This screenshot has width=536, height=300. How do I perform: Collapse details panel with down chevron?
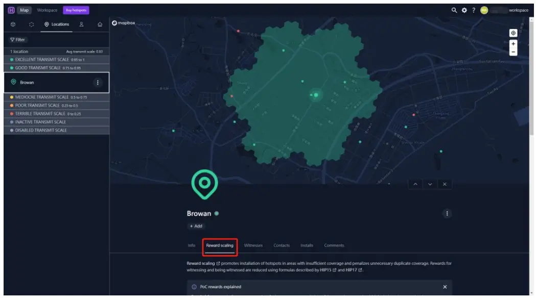pyautogui.click(x=430, y=184)
